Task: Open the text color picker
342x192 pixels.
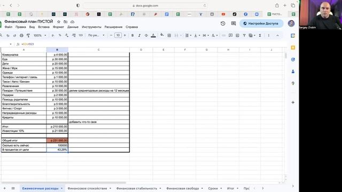Action: pos(153,36)
